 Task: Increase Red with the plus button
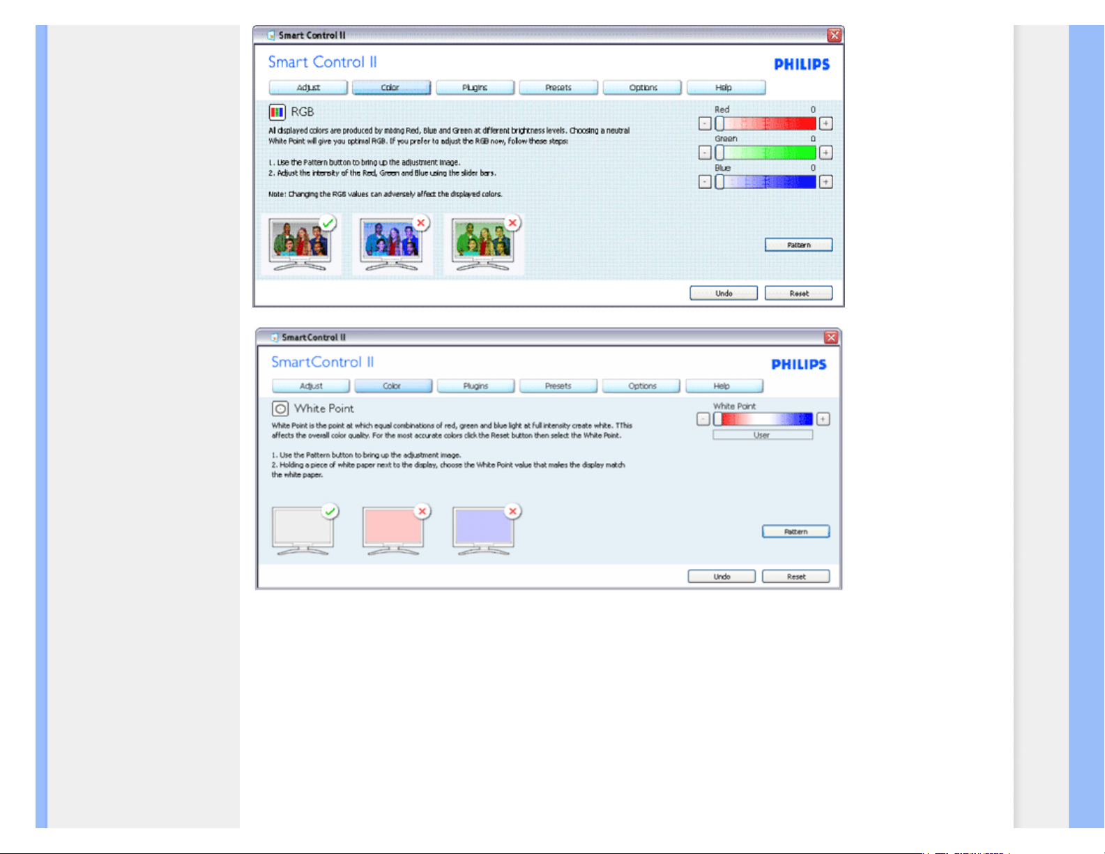tap(825, 123)
